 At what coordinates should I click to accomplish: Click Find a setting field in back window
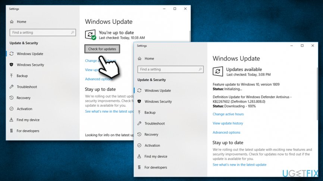point(43,32)
